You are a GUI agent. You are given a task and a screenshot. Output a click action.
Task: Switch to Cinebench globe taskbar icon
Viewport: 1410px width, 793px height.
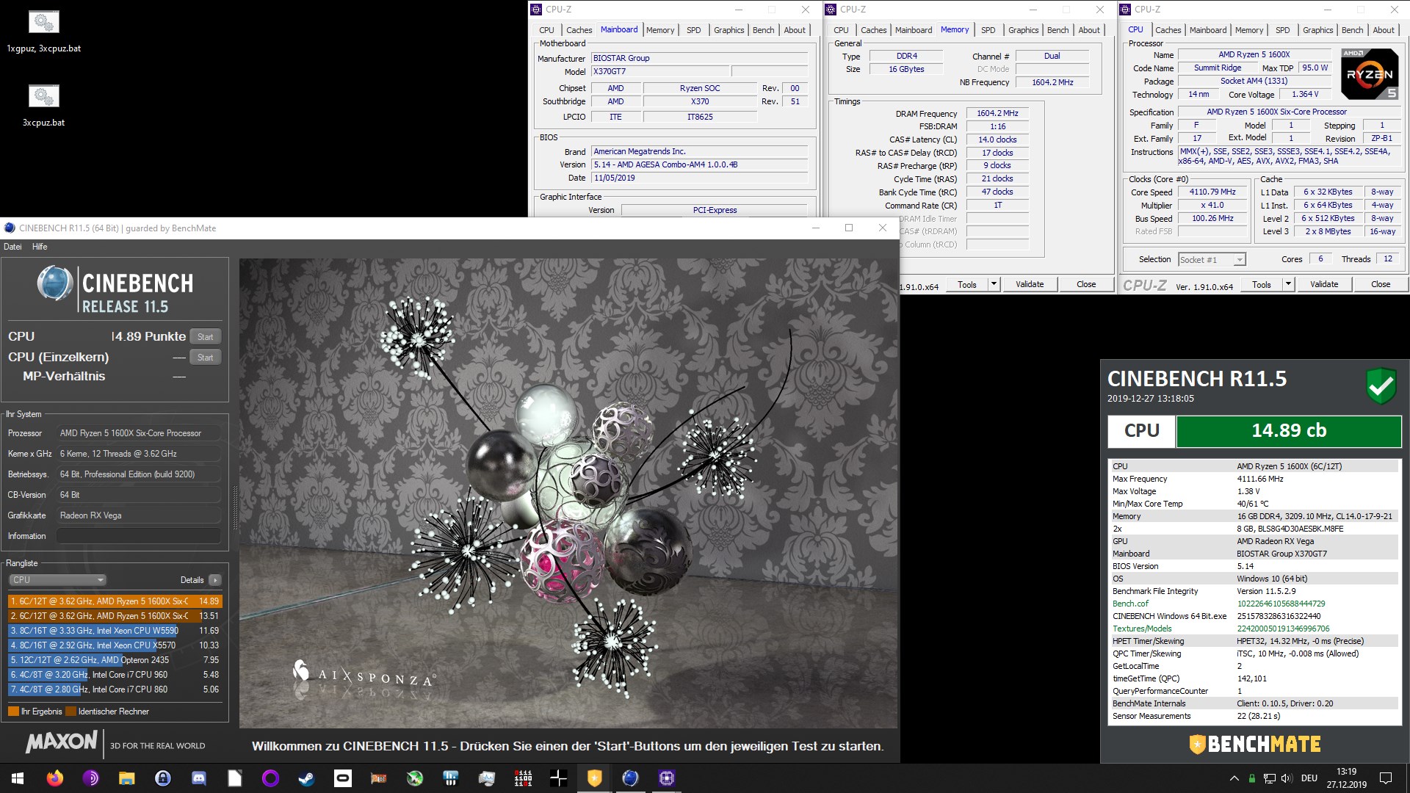(x=631, y=778)
